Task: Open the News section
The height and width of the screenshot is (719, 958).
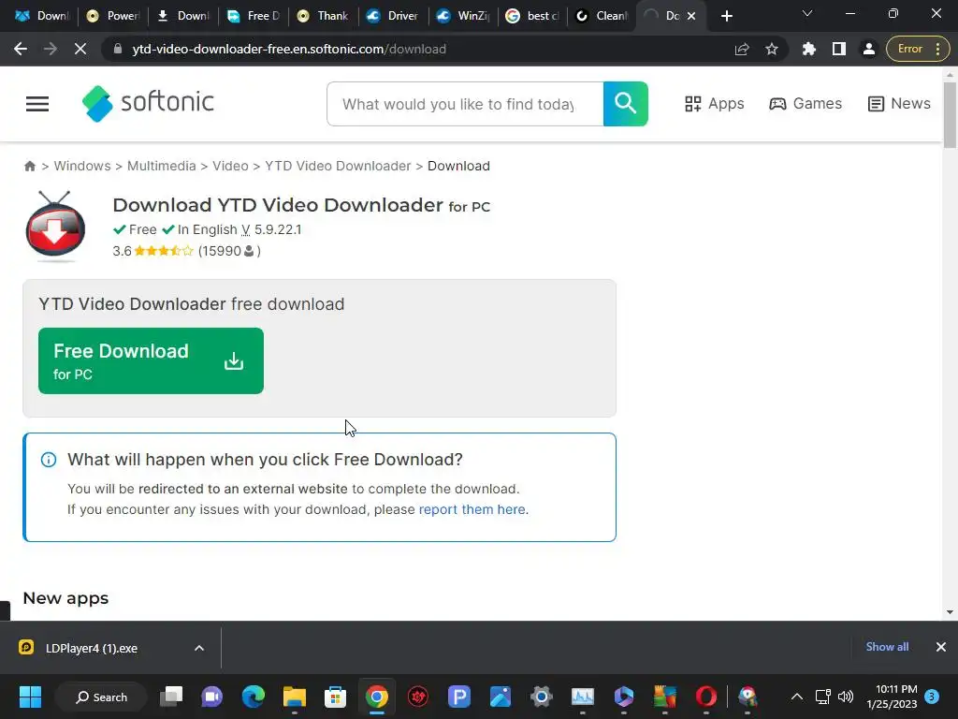Action: [899, 104]
